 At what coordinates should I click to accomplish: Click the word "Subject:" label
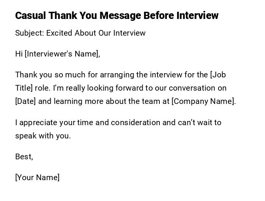tap(30, 33)
